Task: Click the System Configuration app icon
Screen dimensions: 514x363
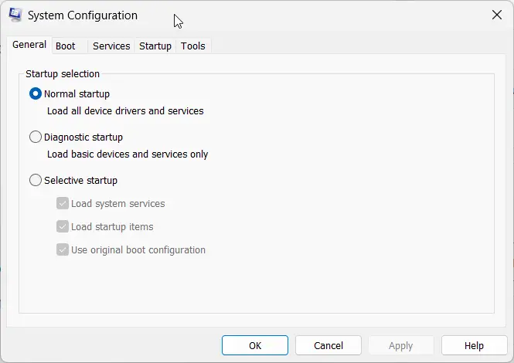Action: coord(15,15)
